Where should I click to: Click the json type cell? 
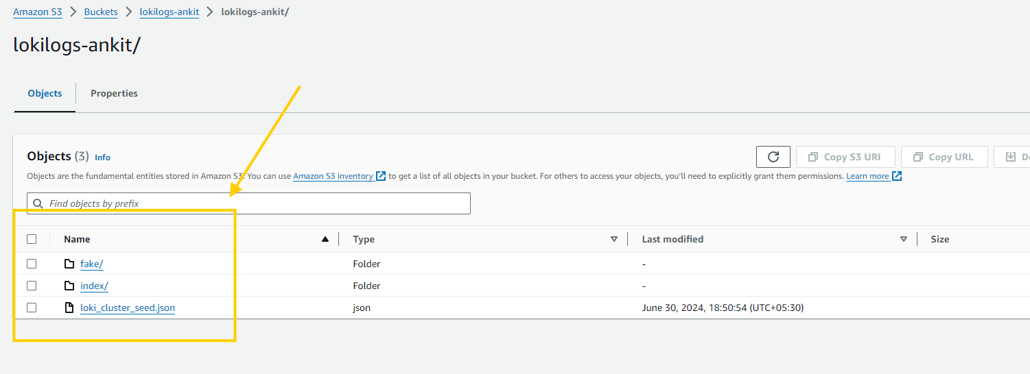(x=362, y=308)
